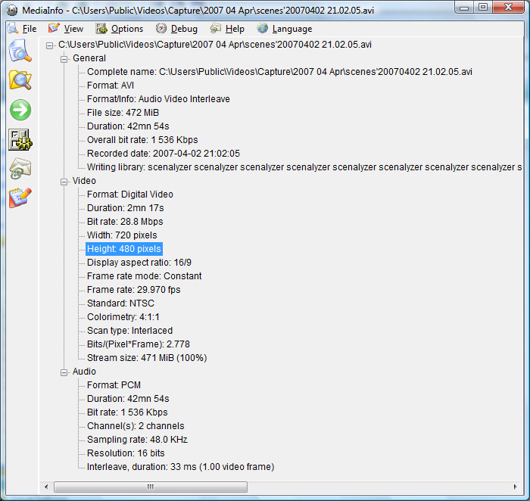Maximize the MediaInfo window
Image resolution: width=530 pixels, height=501 pixels.
(483, 7)
